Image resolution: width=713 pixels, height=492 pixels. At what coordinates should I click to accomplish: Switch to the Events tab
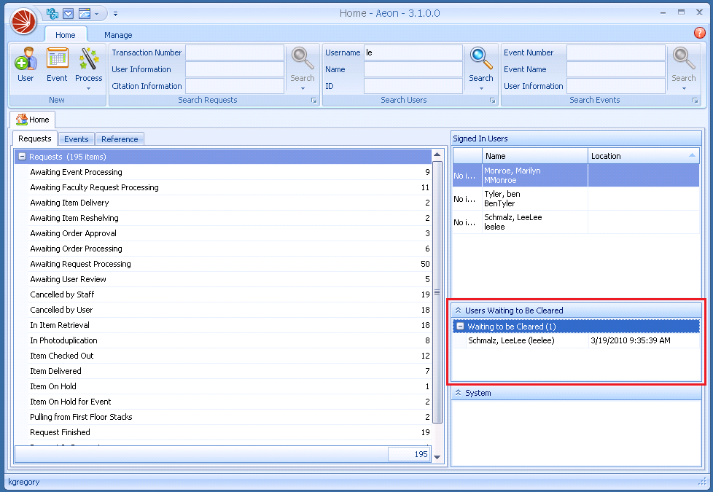point(77,139)
